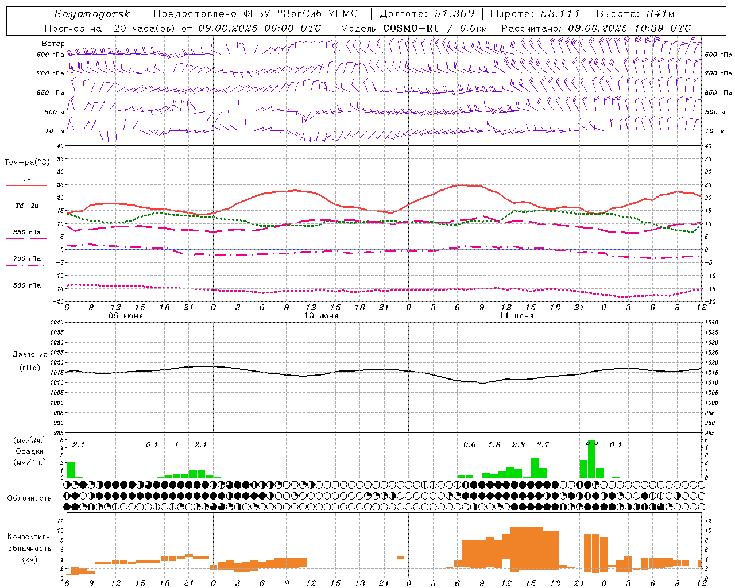
Task: Click the (мм/1ч.) precipitation unit label
Action: click(30, 462)
